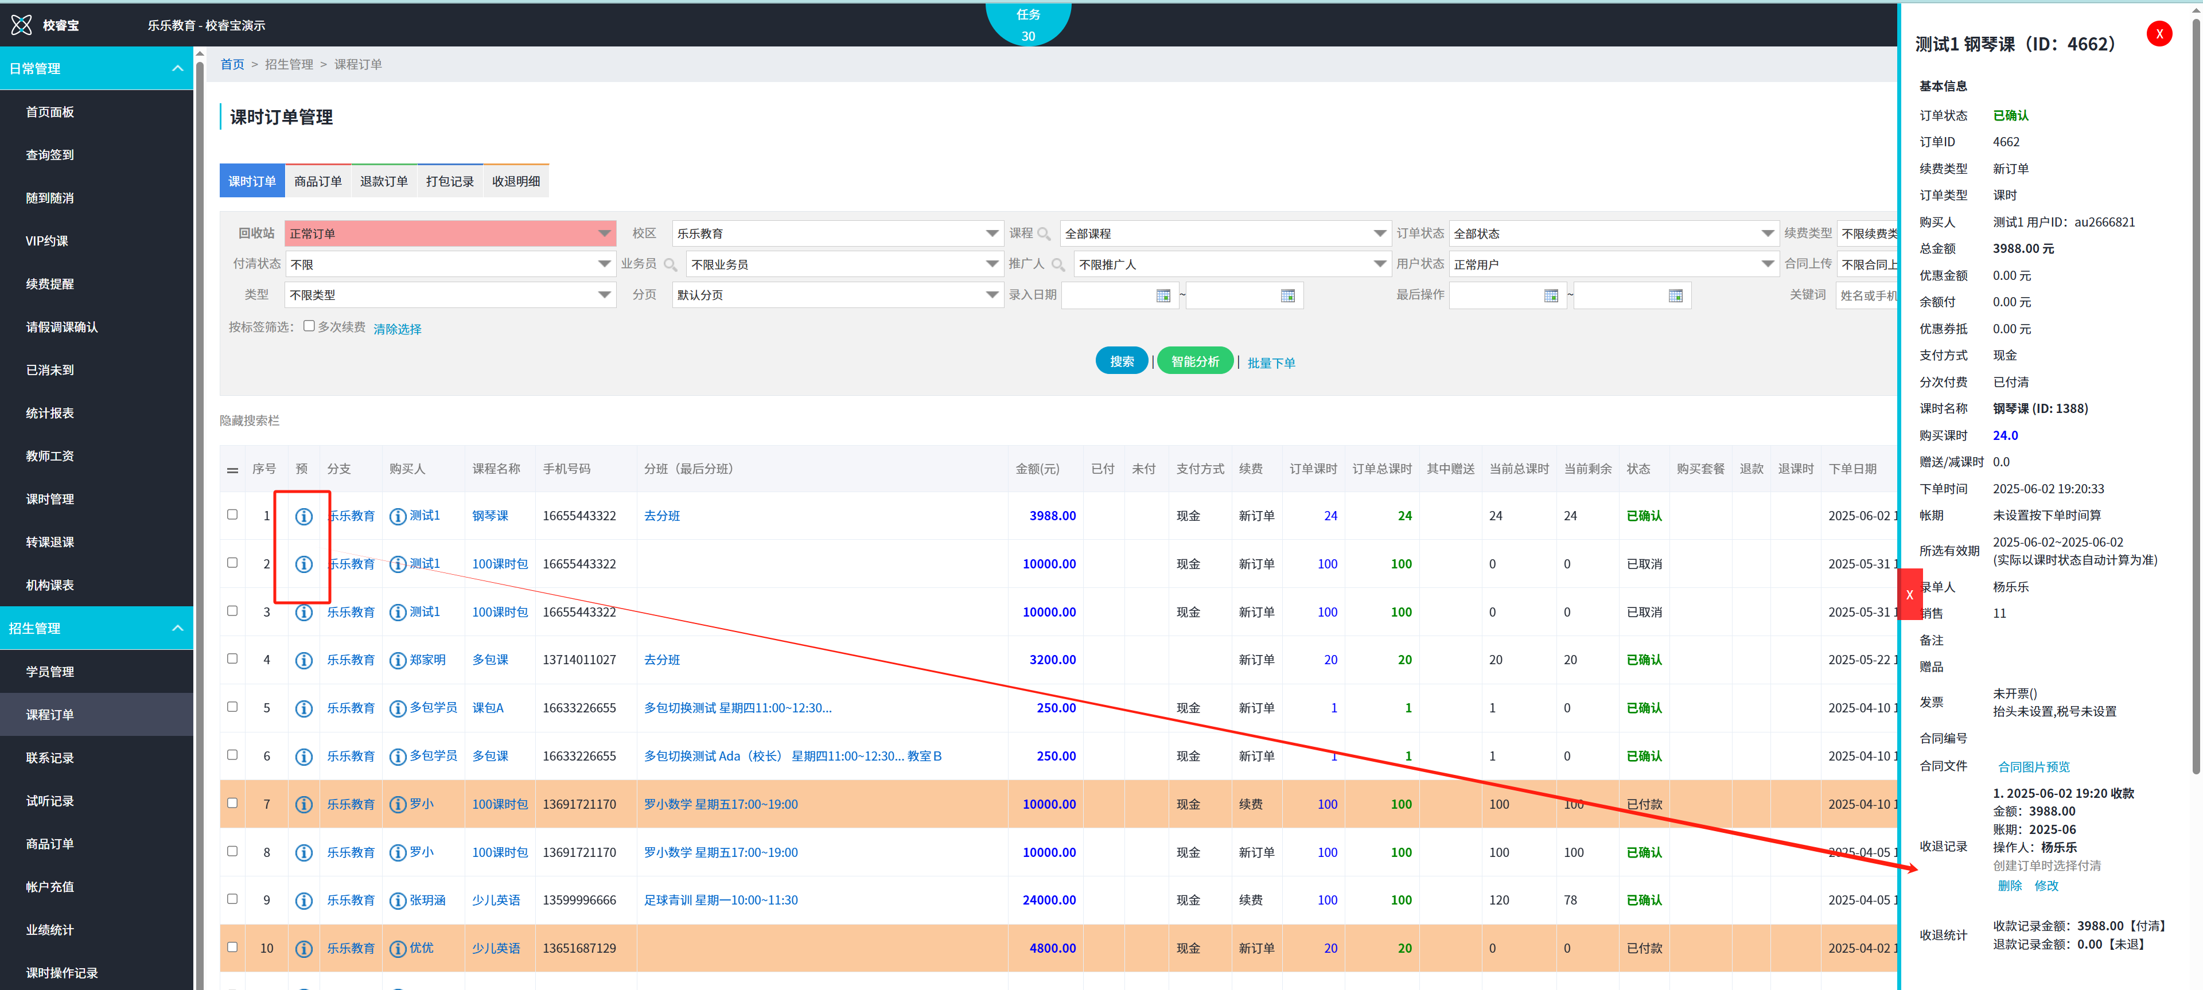Open the 回收站 正常订单 dropdown
Screen dimensions: 2203x990
(x=449, y=233)
